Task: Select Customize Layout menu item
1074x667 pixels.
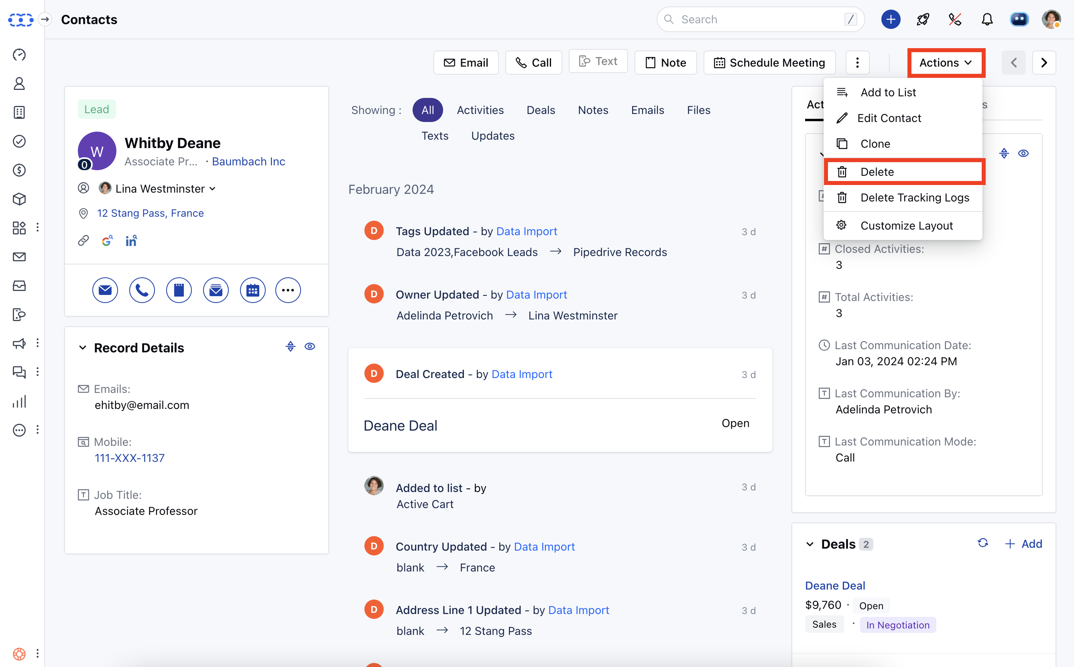Action: click(906, 226)
